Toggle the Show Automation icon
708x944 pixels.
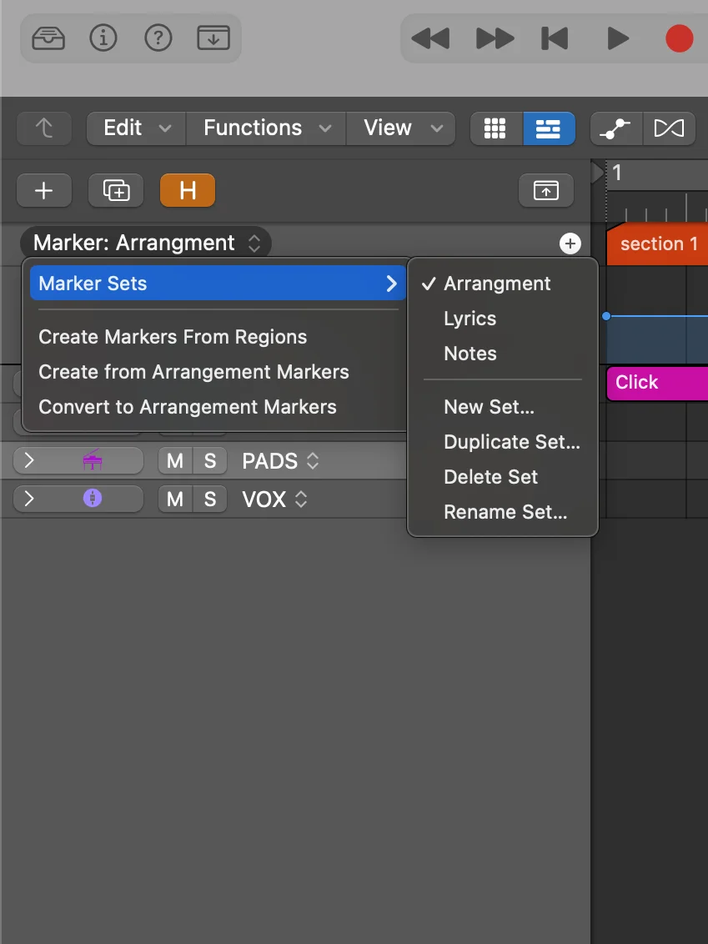click(616, 128)
